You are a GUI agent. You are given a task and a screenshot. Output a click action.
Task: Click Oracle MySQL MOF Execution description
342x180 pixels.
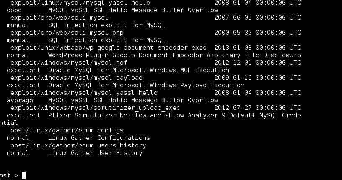coord(138,70)
